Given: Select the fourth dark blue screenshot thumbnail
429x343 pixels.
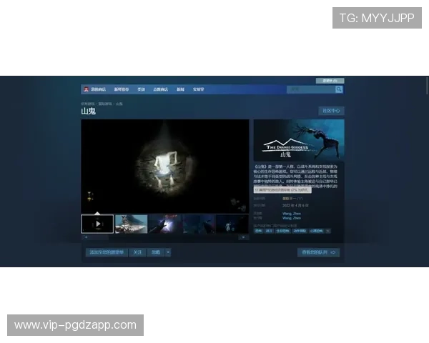Looking at the screenshot, I should [199, 224].
